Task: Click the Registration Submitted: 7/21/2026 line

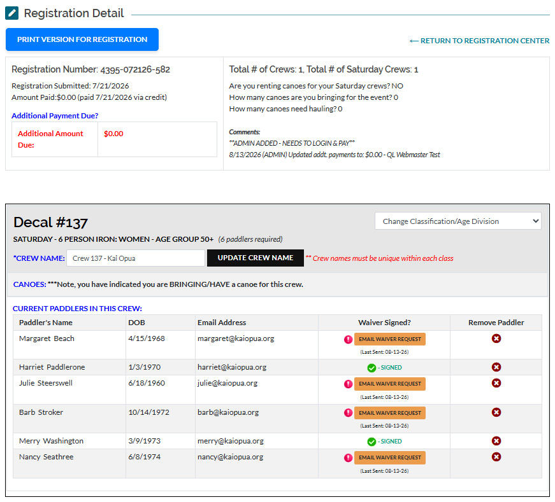Action: tap(70, 86)
